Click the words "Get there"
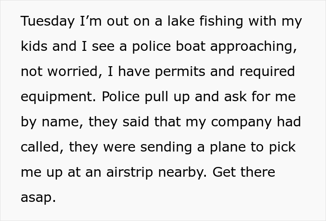The width and height of the screenshot is (326, 221). pyautogui.click(x=244, y=173)
